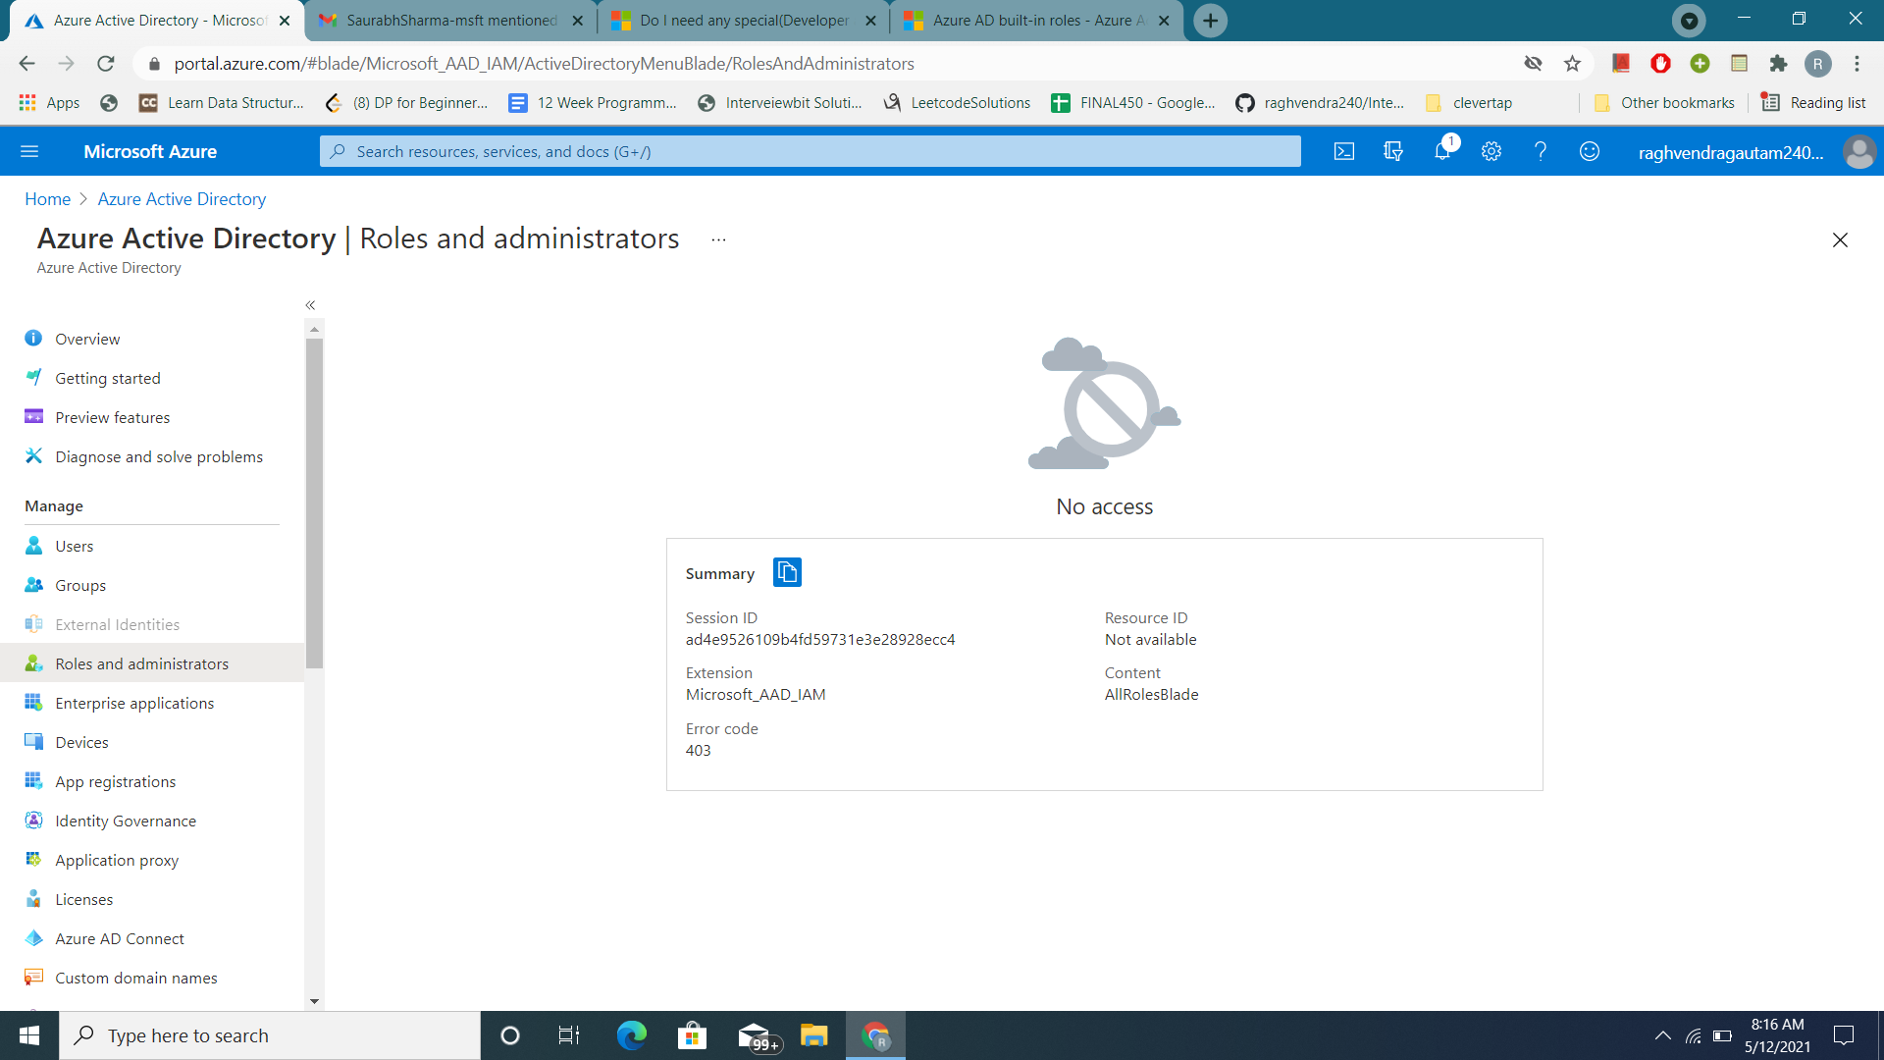Click the sidebar scrollbar up arrow
1884x1060 pixels.
pos(314,329)
